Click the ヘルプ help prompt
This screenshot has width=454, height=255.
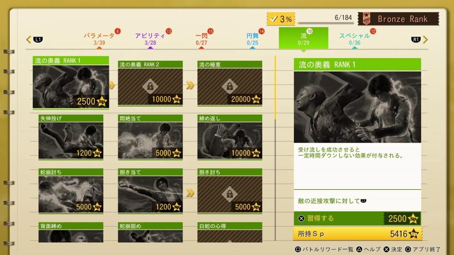[x=368, y=249]
